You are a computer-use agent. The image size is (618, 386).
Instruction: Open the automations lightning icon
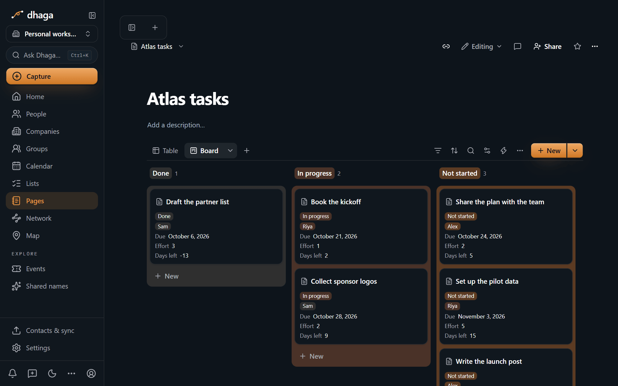coord(503,151)
